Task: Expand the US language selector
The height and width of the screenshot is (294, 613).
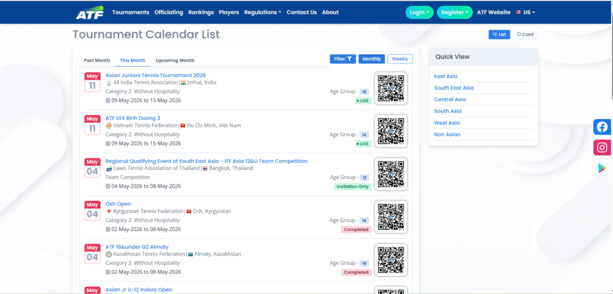Action: (526, 12)
